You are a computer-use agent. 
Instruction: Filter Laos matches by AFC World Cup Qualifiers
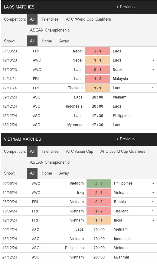[x=88, y=19]
